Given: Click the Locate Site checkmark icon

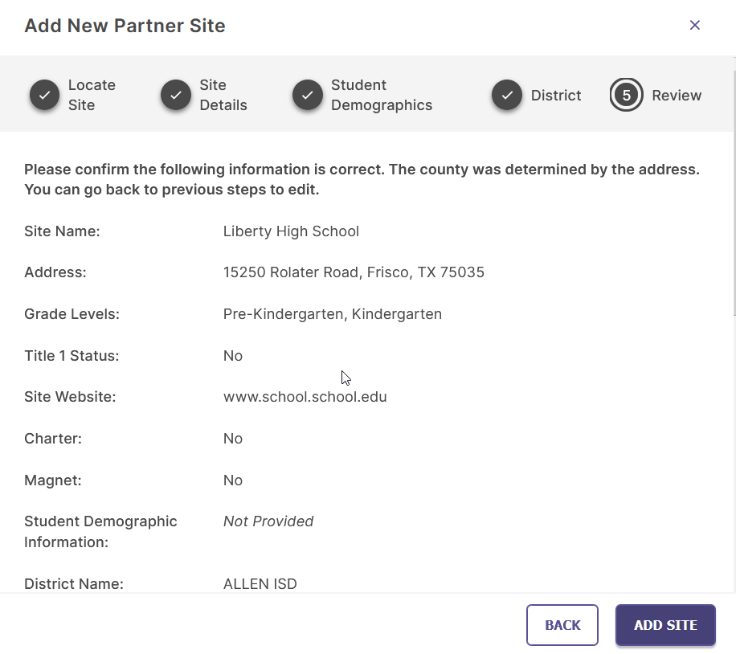Looking at the screenshot, I should [44, 96].
